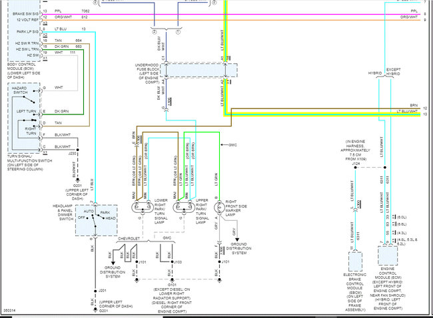Click the lower right park/turn signal lamp symbol
This screenshot has width=433, height=318.
pyautogui.click(x=143, y=207)
